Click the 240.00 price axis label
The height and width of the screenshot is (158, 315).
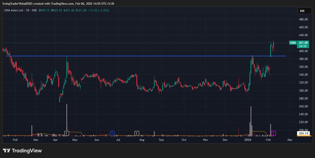303,114
